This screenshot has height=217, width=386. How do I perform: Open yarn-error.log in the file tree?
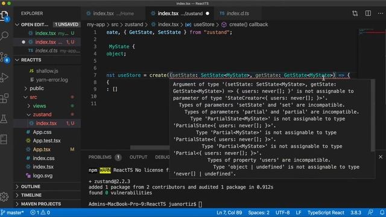coord(52,80)
